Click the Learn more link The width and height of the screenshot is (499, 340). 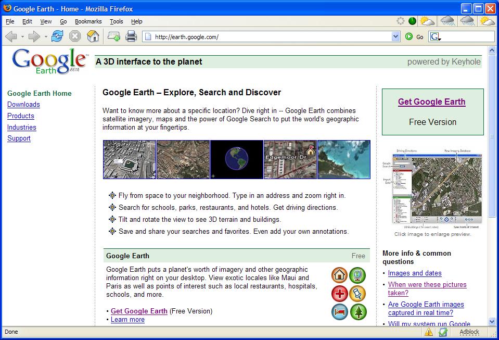tap(127, 320)
